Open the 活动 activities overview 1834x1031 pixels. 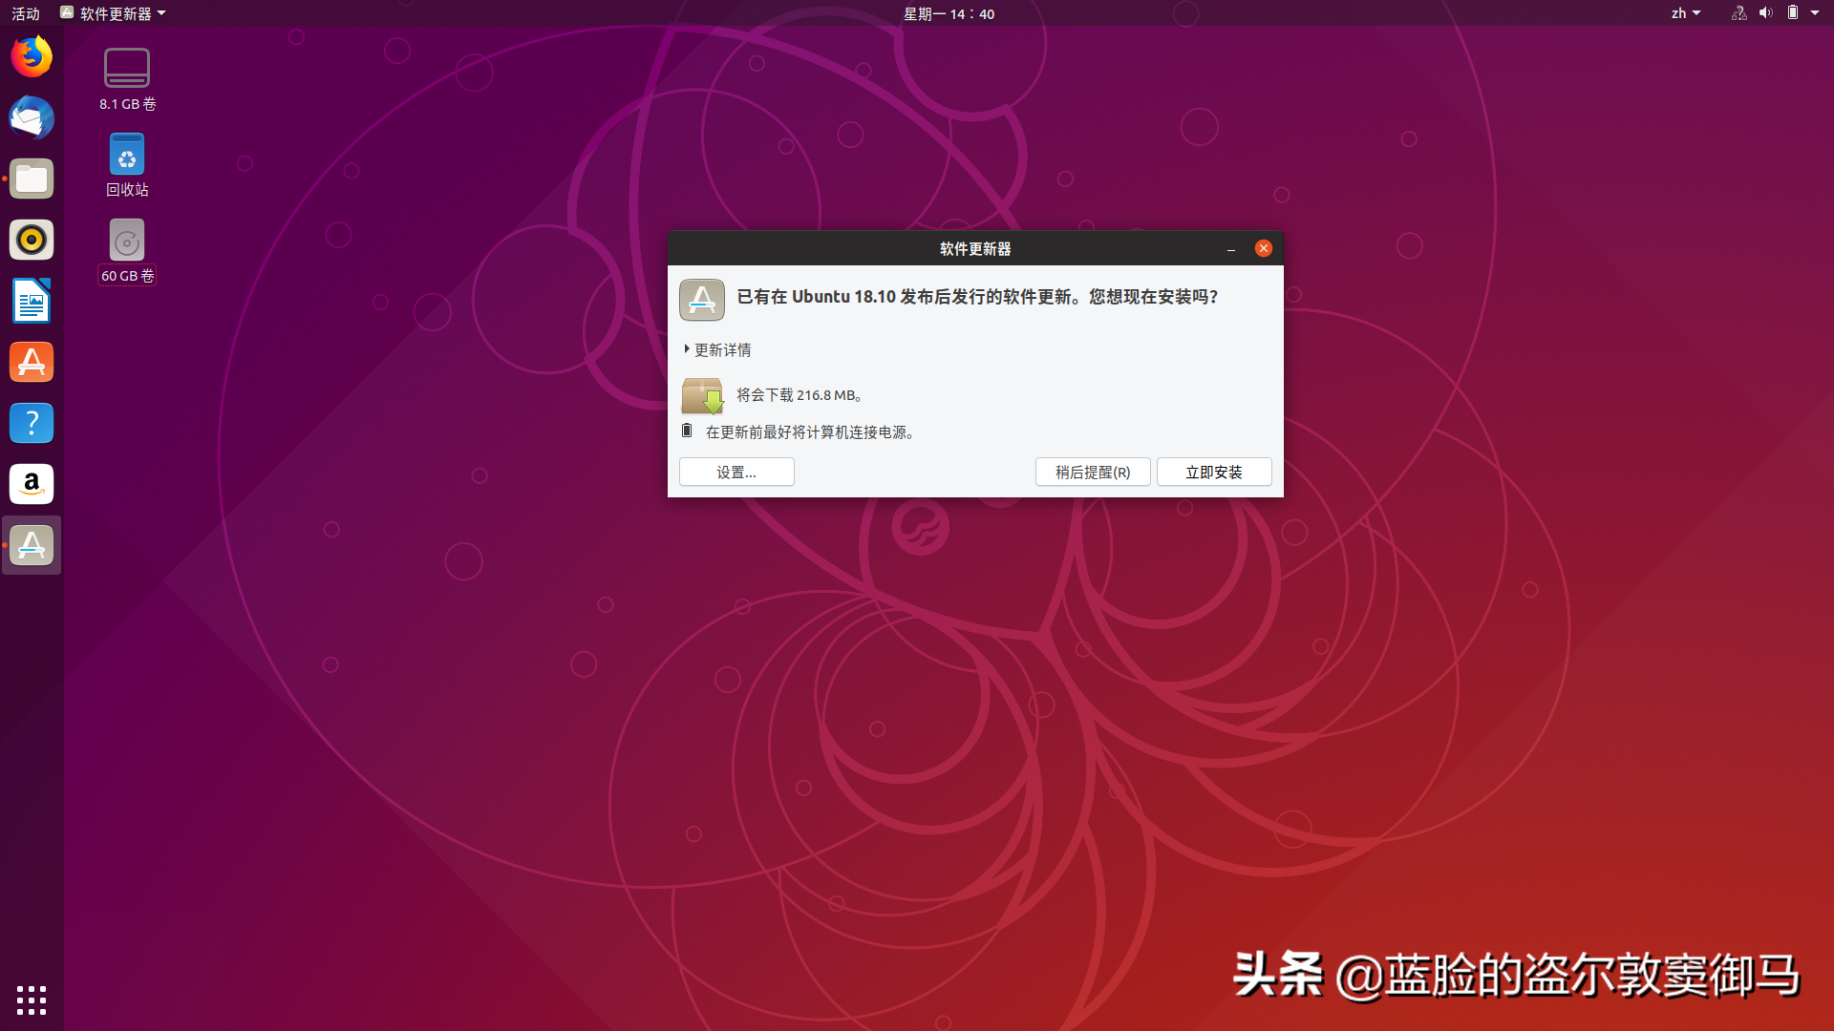click(x=26, y=13)
